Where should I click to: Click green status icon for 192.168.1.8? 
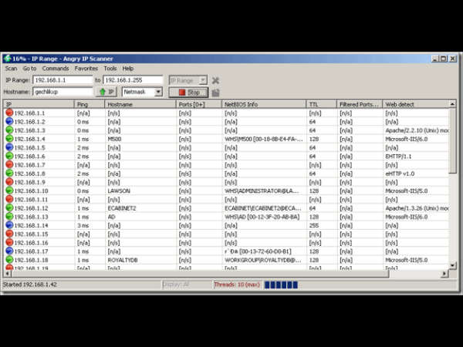(9, 173)
